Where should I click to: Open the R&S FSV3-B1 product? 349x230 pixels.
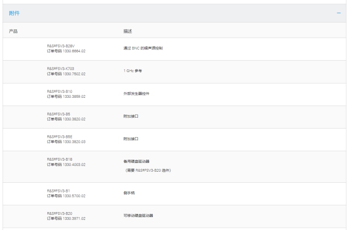tap(58, 191)
